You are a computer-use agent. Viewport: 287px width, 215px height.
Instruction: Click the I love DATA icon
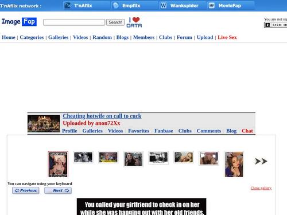tap(134, 22)
